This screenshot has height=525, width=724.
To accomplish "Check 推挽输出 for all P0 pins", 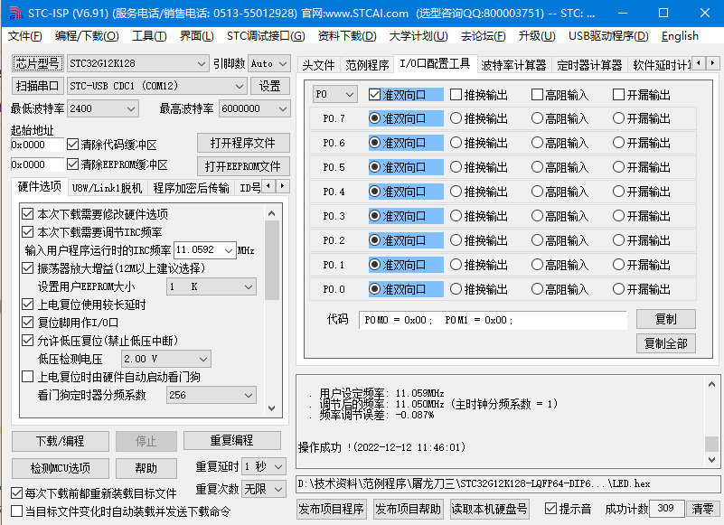I will point(479,95).
